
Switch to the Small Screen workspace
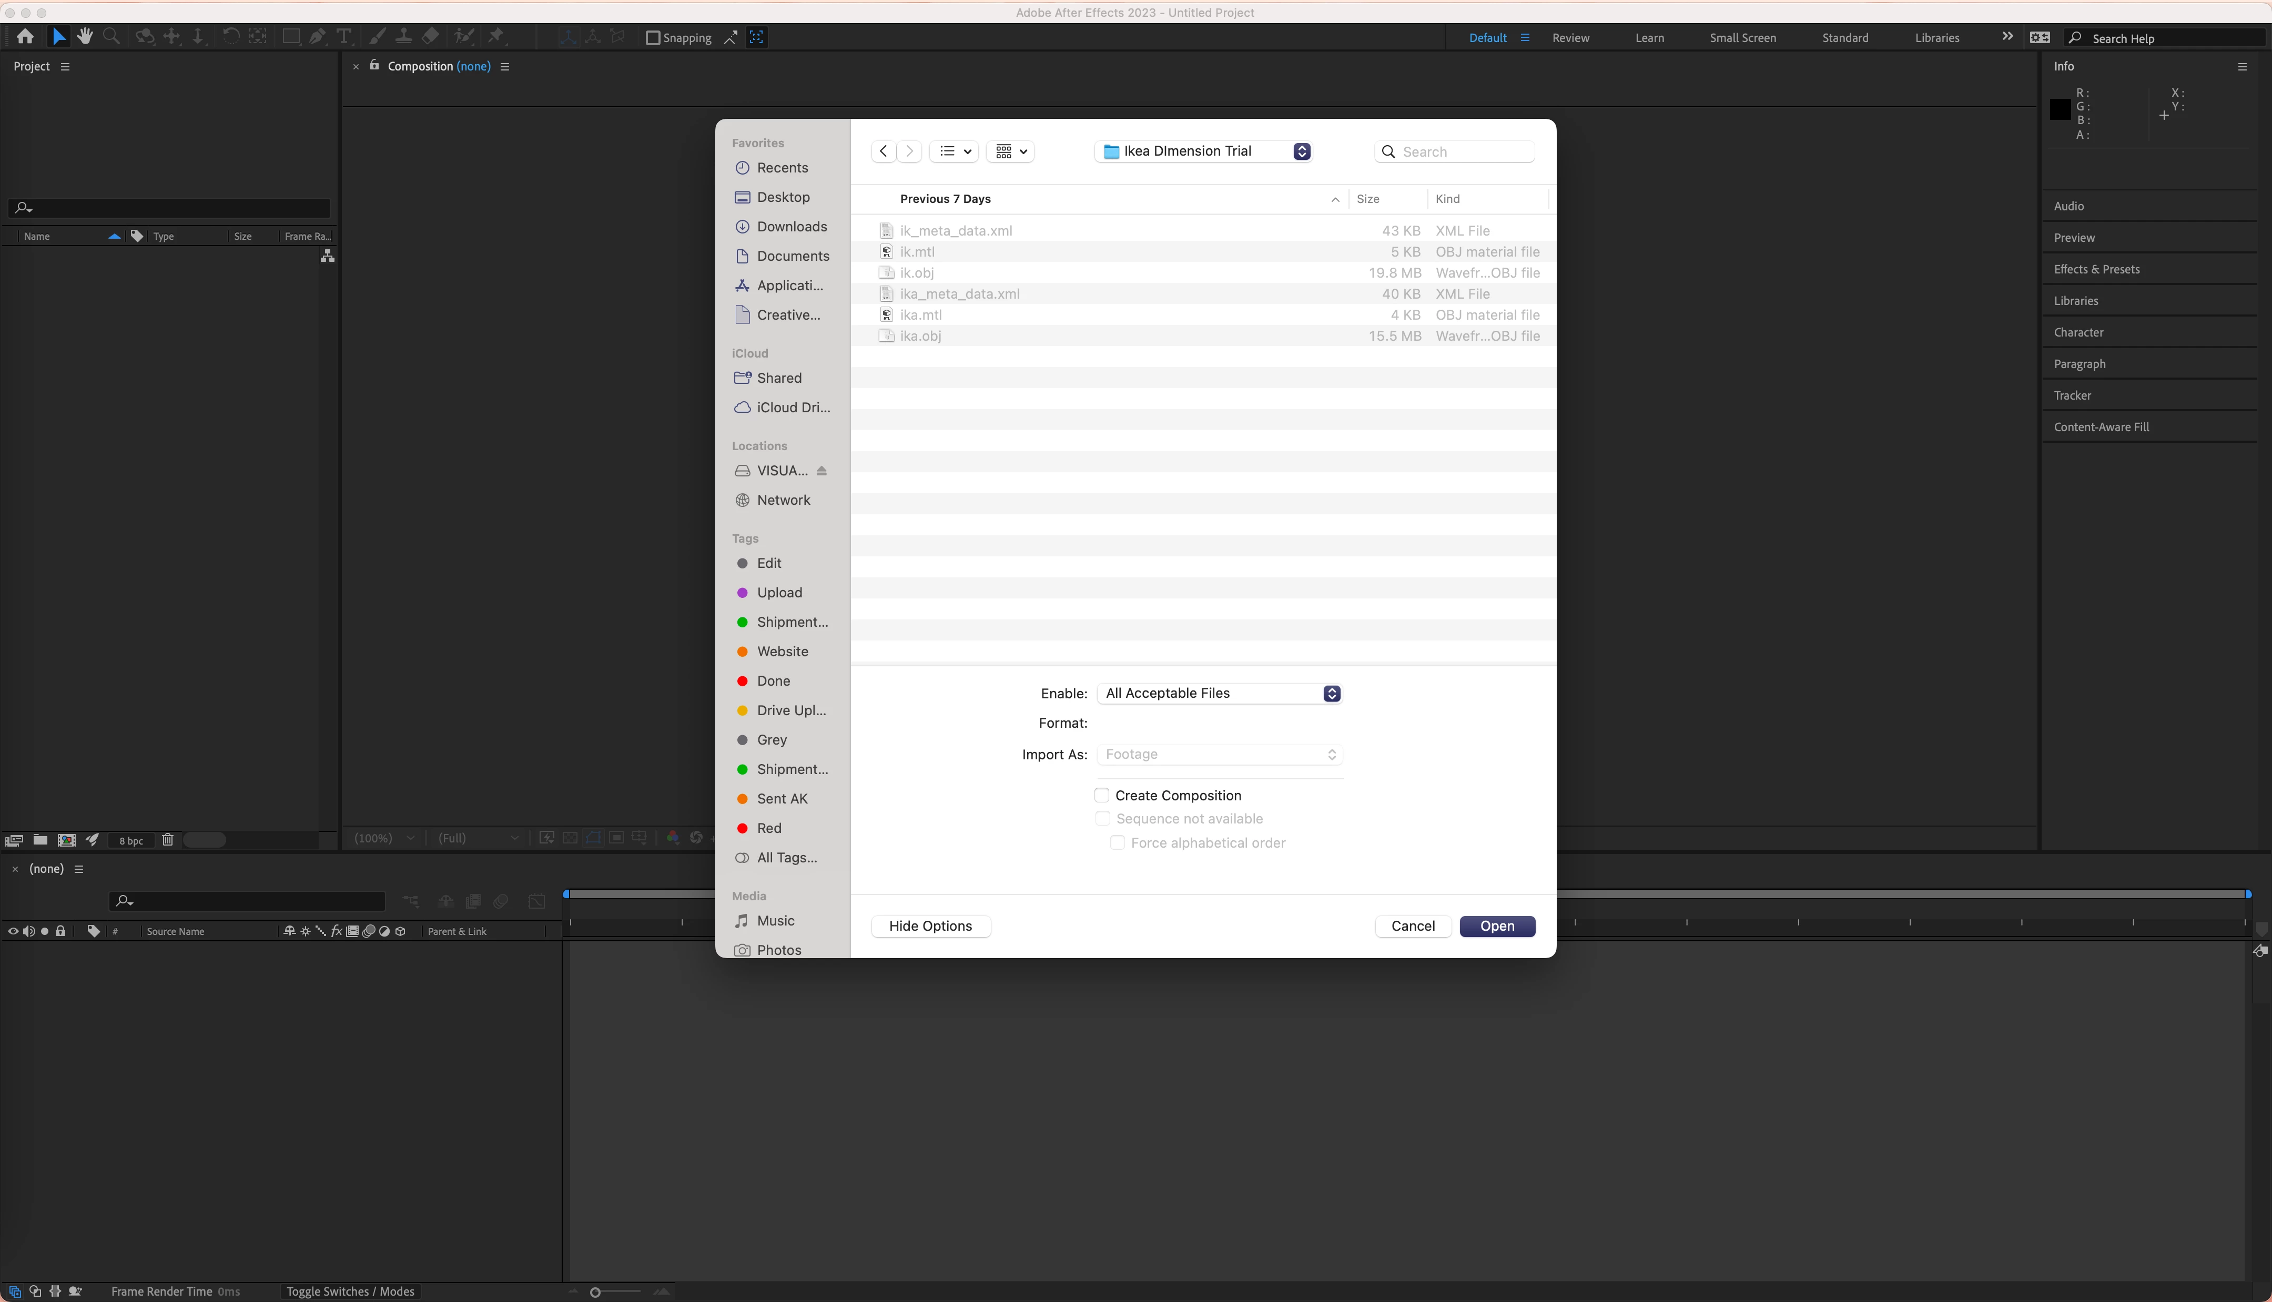tap(1742, 37)
